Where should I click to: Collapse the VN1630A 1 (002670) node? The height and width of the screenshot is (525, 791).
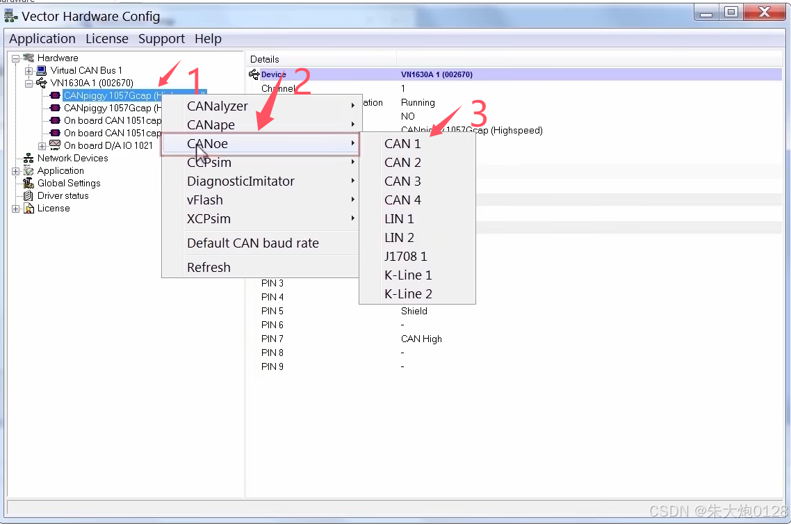click(x=28, y=83)
